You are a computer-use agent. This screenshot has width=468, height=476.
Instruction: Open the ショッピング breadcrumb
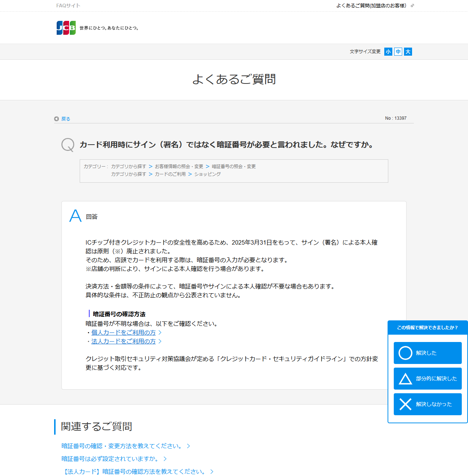[207, 174]
